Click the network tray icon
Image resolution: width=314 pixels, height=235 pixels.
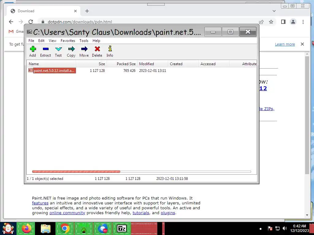[x=277, y=228]
